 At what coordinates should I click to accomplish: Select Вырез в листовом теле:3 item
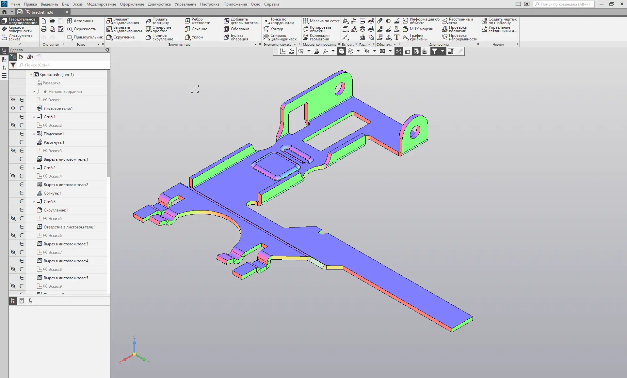point(66,244)
